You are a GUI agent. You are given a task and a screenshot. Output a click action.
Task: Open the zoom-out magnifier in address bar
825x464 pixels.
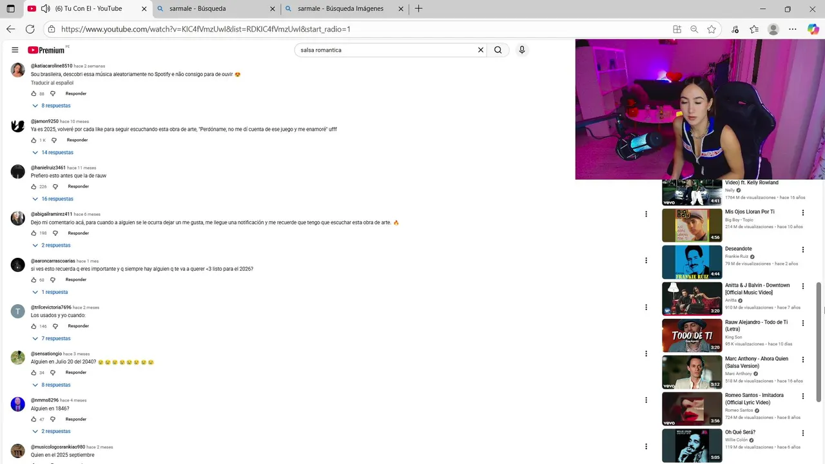click(694, 29)
